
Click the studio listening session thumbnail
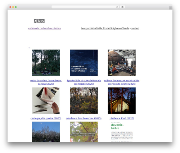coord(122,63)
